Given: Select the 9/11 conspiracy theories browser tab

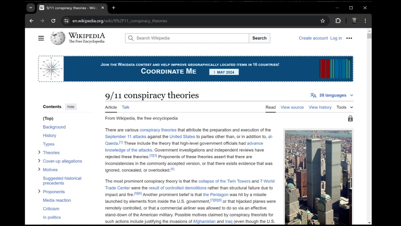Looking at the screenshot, I should click(x=72, y=8).
